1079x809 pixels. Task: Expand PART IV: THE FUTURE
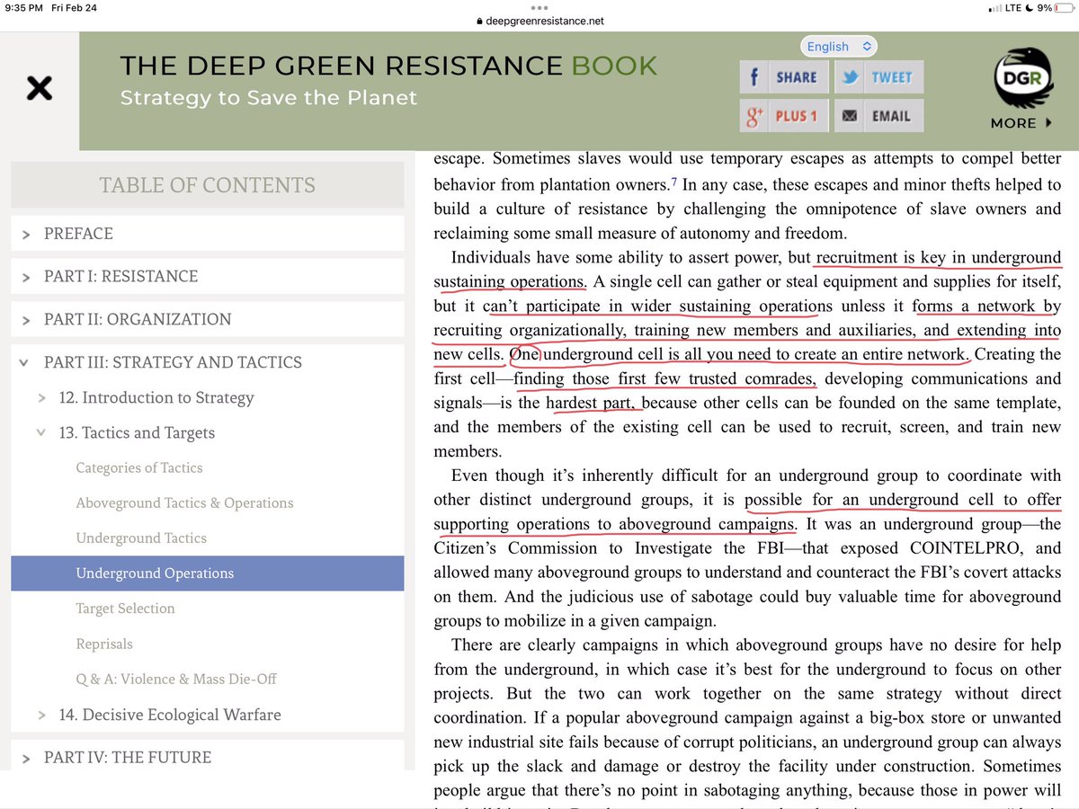tap(208, 757)
